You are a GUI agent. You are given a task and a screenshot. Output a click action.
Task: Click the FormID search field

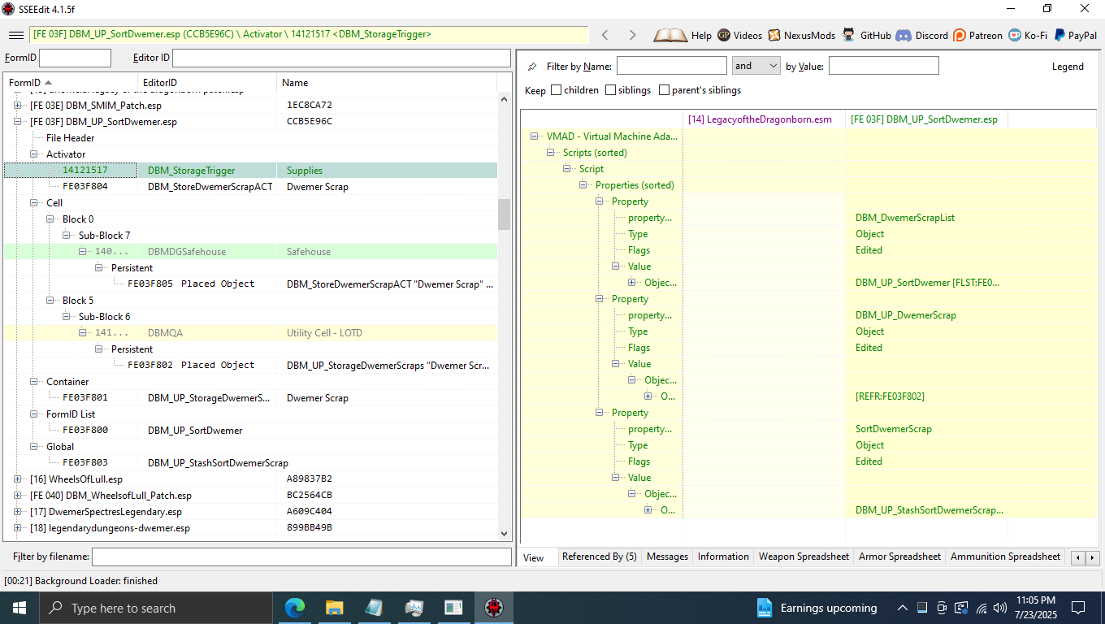point(75,58)
